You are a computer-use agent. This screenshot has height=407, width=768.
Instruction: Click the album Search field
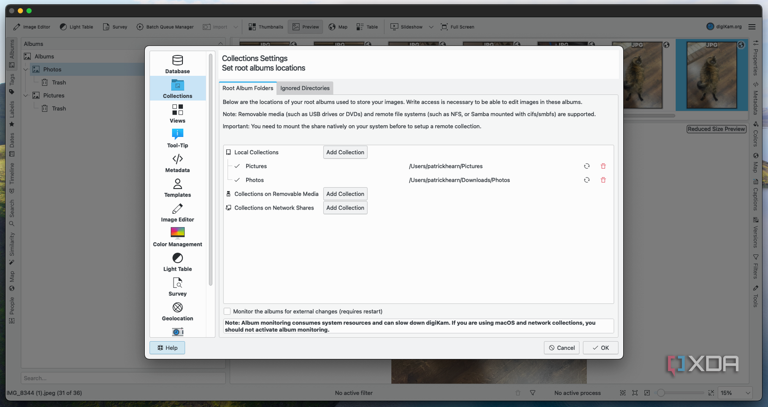pyautogui.click(x=123, y=378)
